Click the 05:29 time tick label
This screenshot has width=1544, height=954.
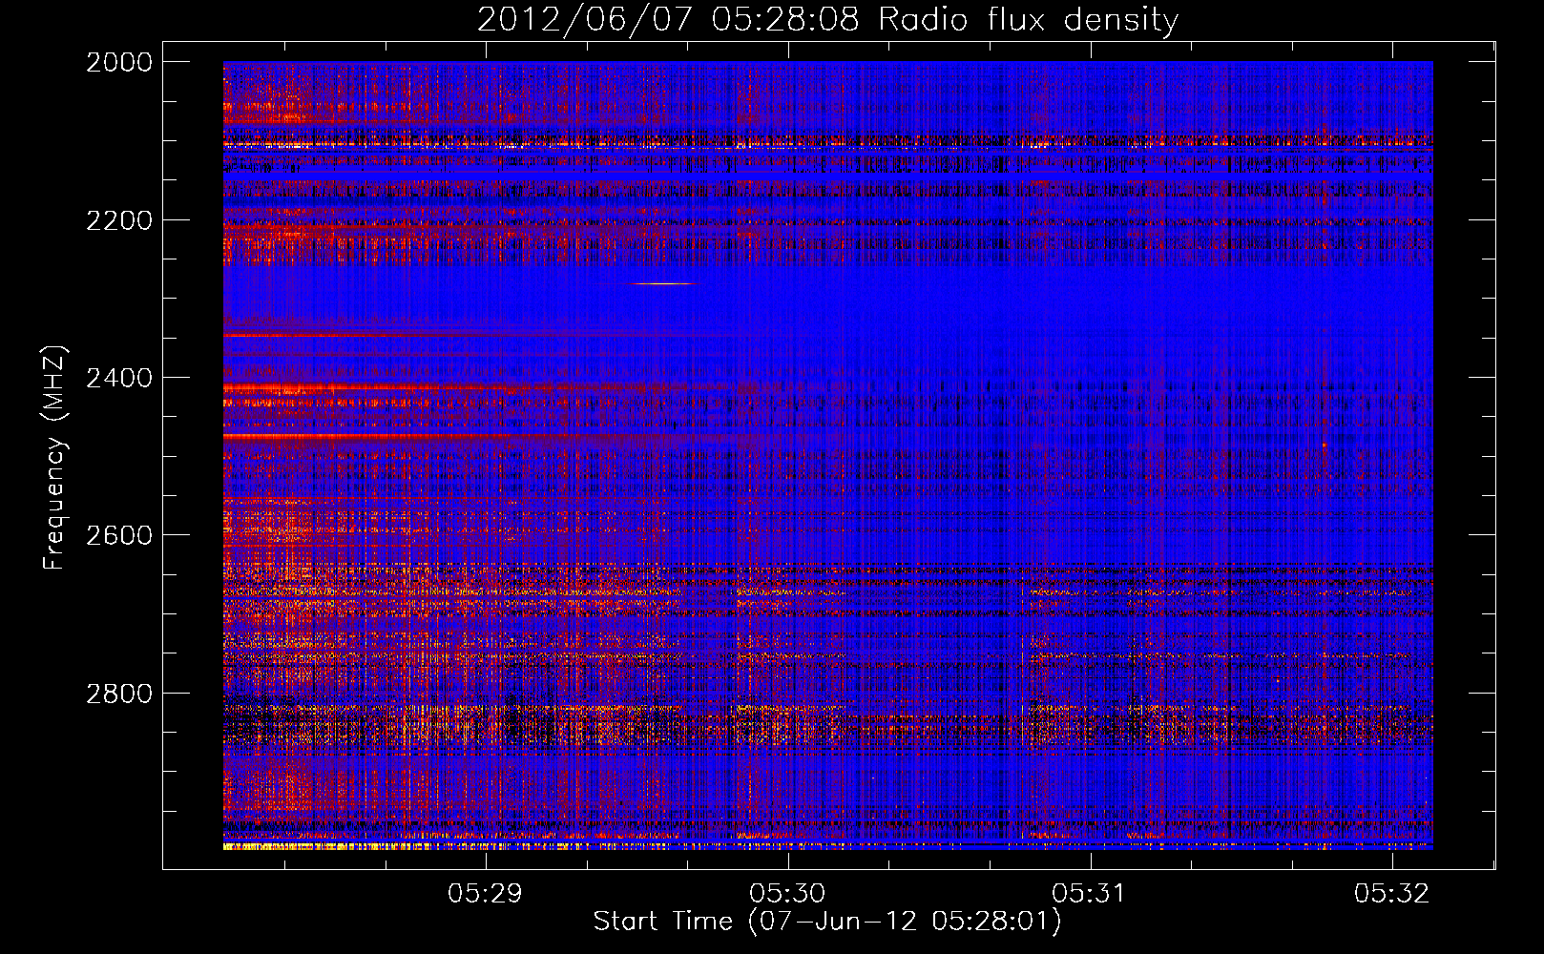point(486,893)
